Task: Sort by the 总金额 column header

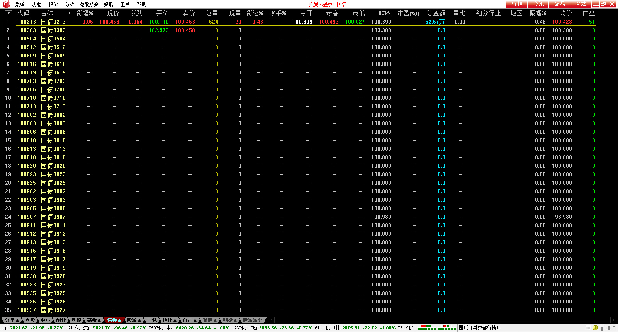Action: pos(436,13)
